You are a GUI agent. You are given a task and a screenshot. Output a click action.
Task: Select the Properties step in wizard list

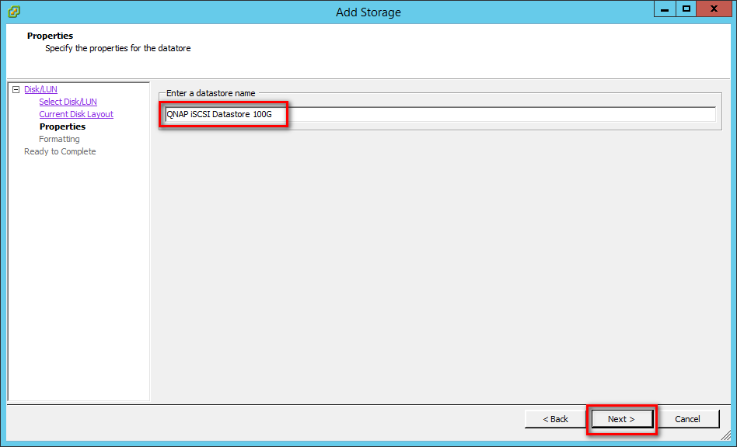[x=62, y=127]
